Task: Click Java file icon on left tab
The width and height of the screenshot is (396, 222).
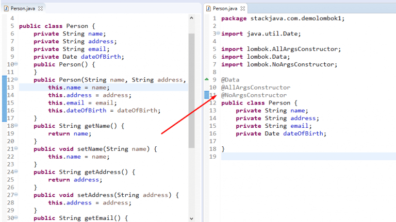Action: [x=6, y=9]
